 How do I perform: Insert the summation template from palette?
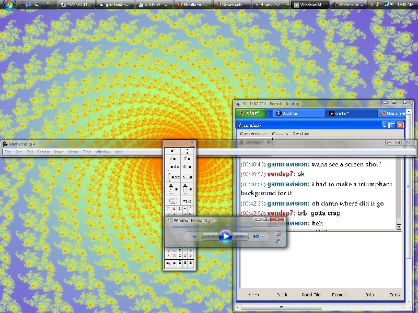172,189
